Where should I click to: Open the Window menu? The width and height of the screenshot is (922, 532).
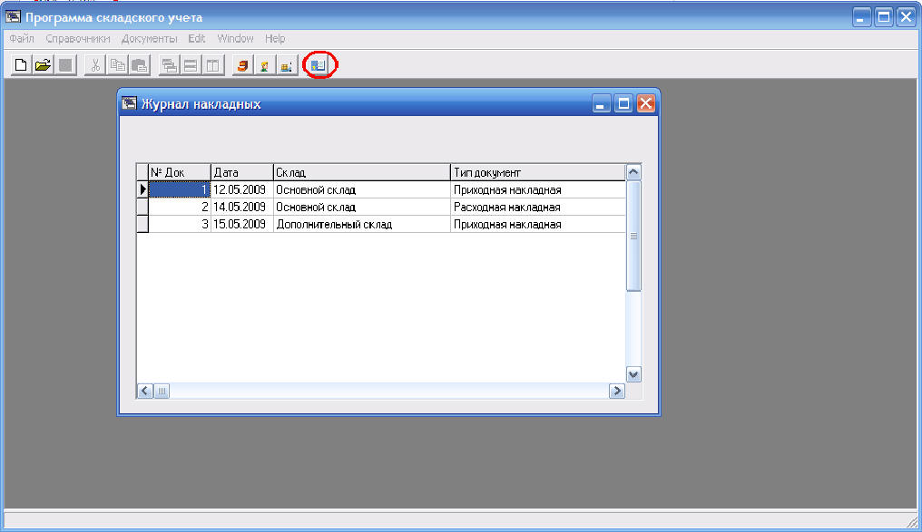(x=235, y=39)
